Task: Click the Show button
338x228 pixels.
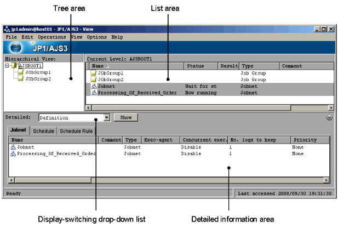Action: click(125, 117)
